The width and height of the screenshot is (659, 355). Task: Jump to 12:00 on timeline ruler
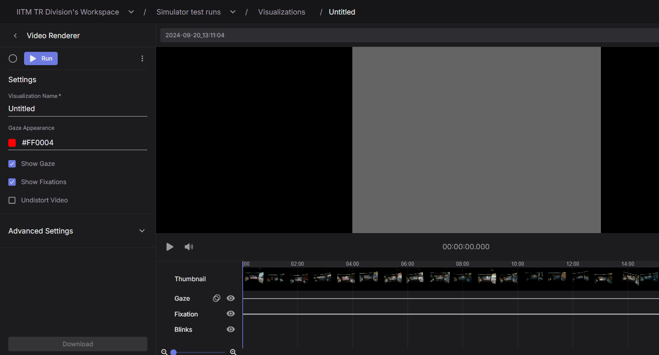coord(573,264)
